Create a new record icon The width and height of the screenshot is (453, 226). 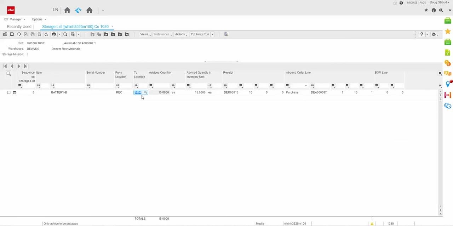(x=25, y=34)
